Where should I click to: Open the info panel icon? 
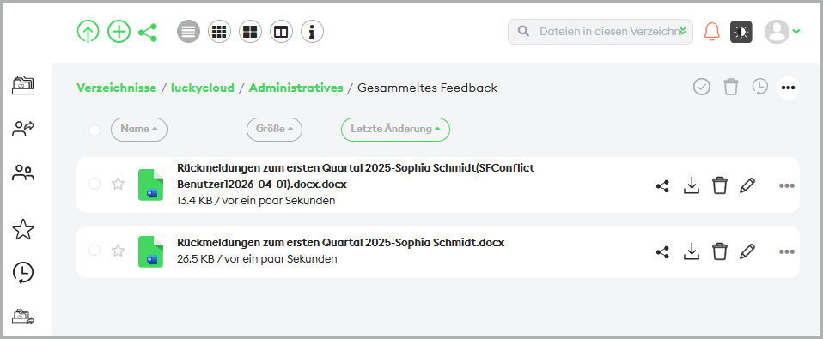313,32
